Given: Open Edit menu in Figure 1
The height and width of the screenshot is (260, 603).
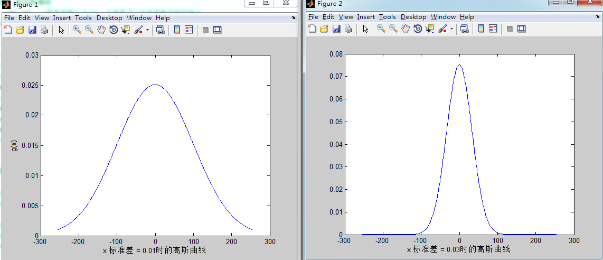Looking at the screenshot, I should tap(24, 17).
